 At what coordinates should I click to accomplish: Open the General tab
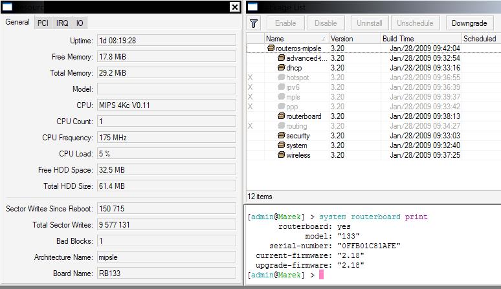coord(17,22)
